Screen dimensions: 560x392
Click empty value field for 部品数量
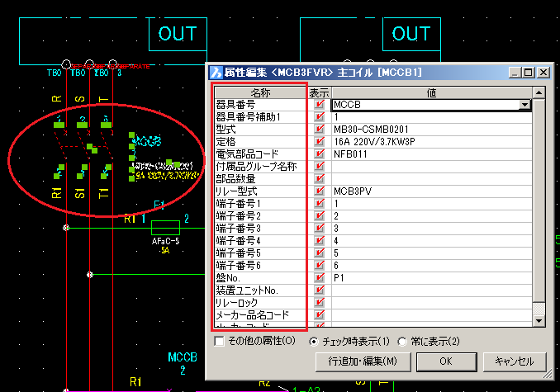[x=431, y=179]
